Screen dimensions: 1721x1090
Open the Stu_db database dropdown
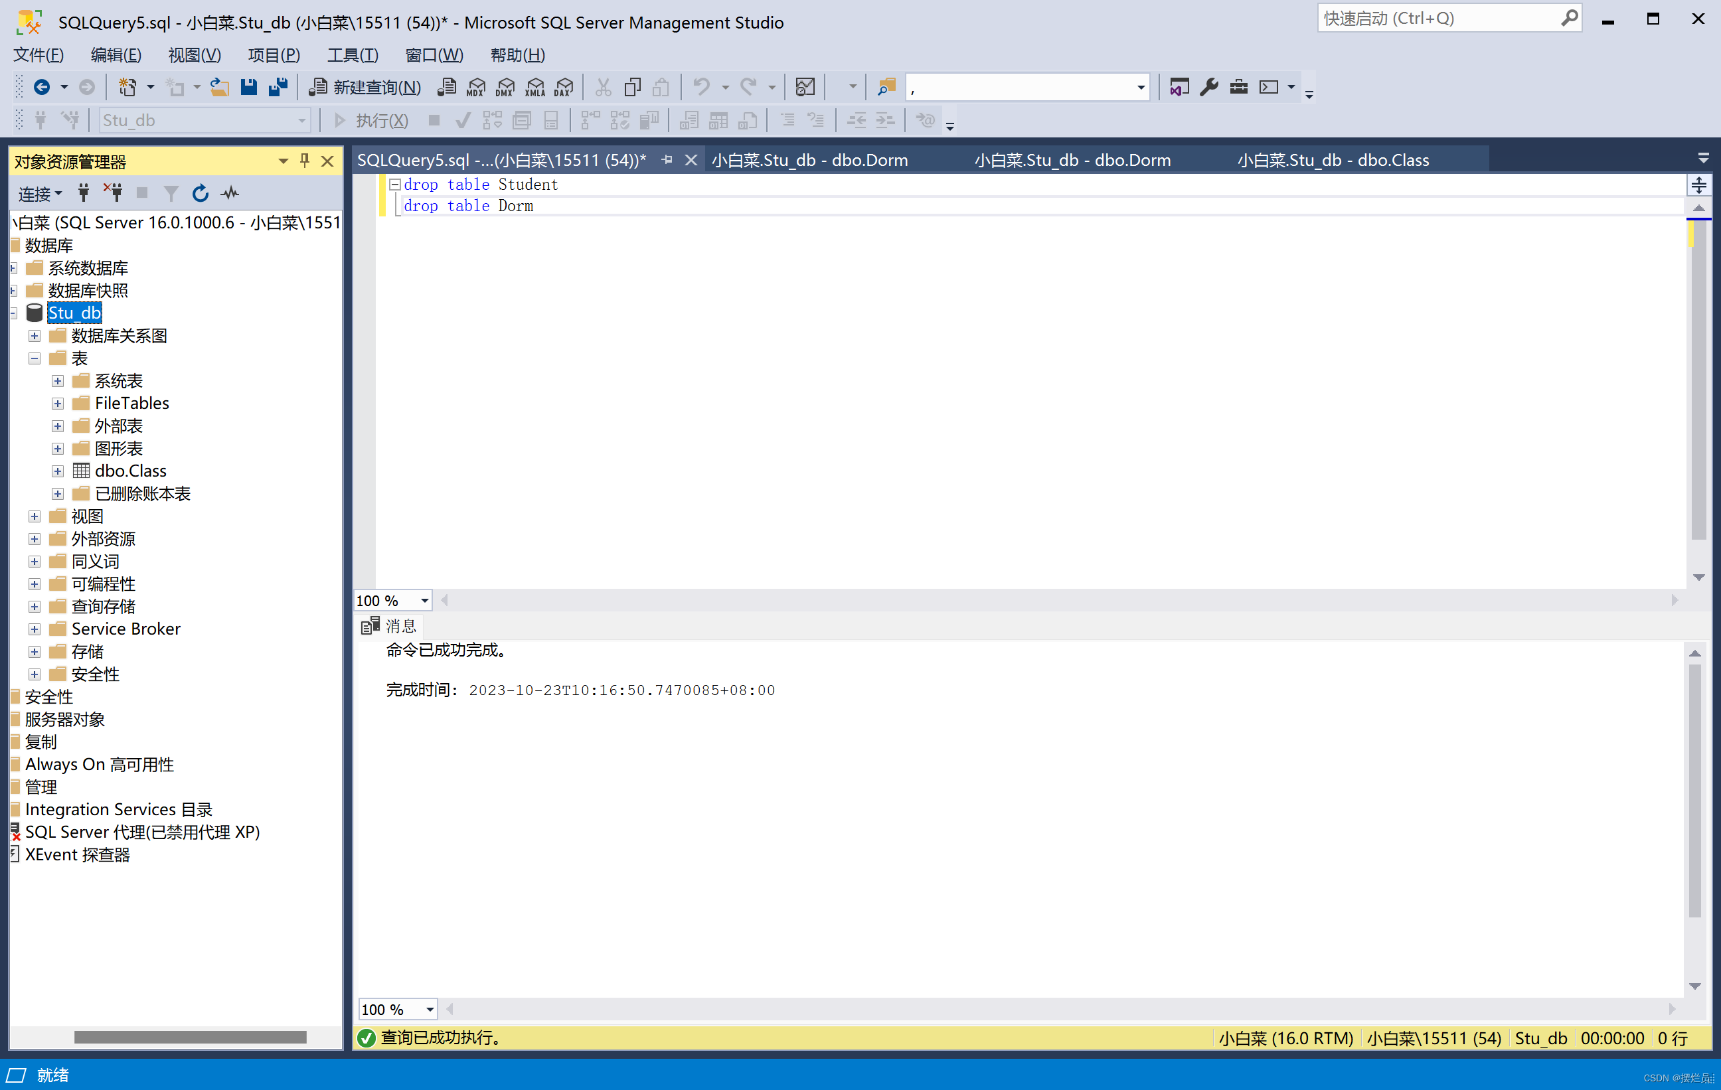click(302, 121)
